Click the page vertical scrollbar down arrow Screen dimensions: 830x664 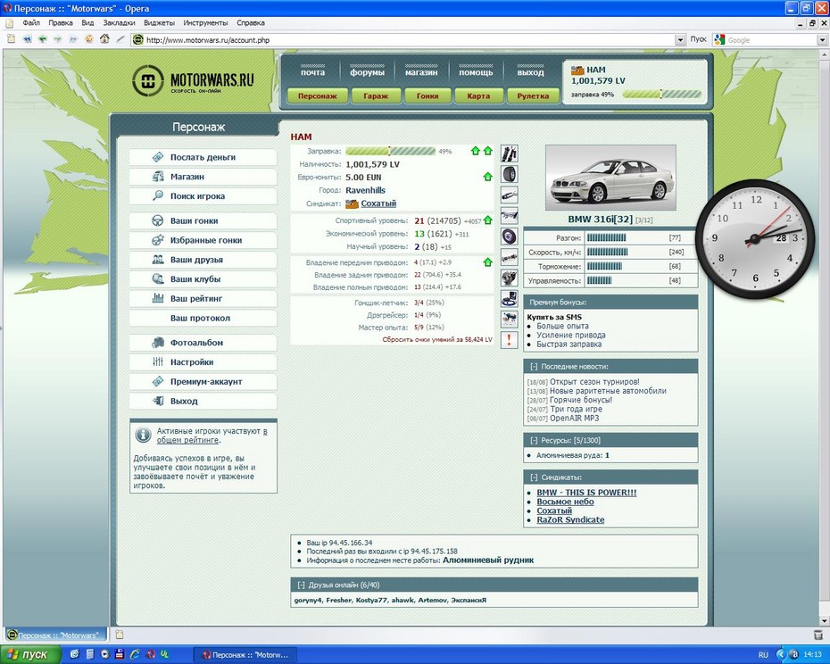[823, 619]
